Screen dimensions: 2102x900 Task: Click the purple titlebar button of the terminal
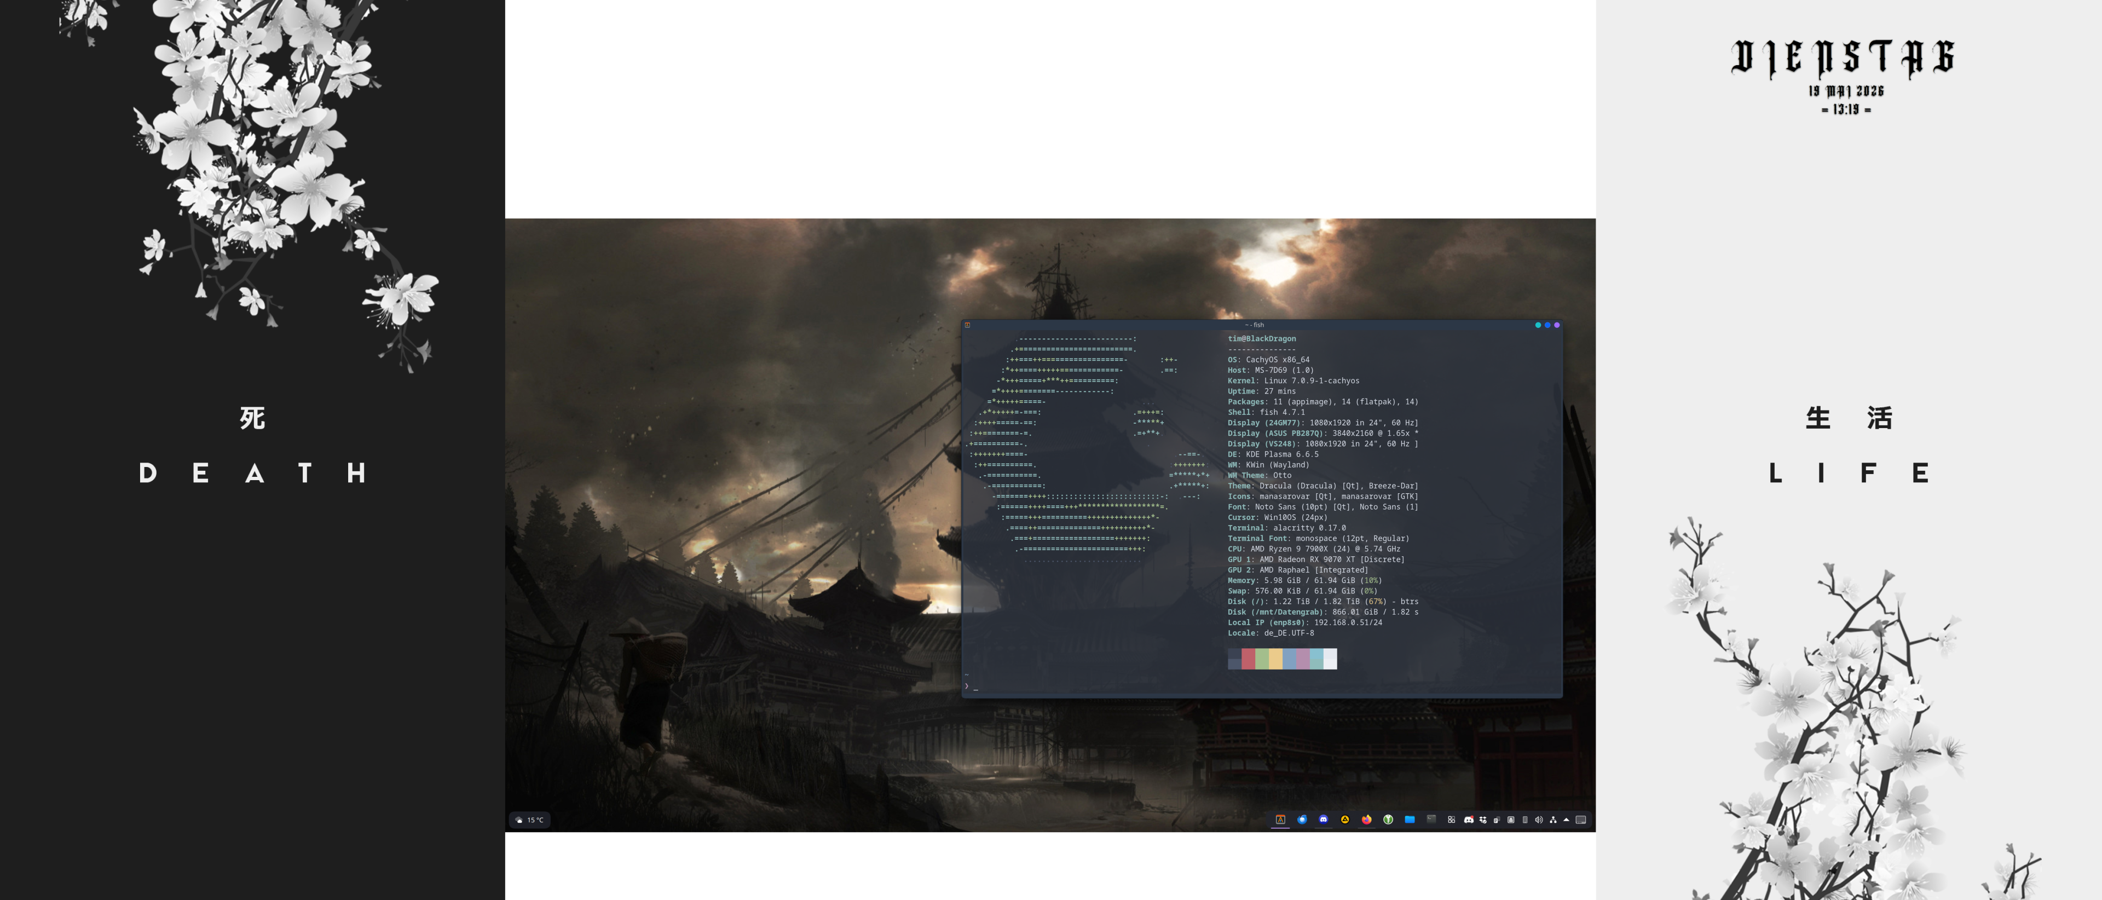coord(1557,325)
